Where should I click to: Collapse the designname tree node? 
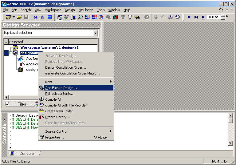coord(10,53)
